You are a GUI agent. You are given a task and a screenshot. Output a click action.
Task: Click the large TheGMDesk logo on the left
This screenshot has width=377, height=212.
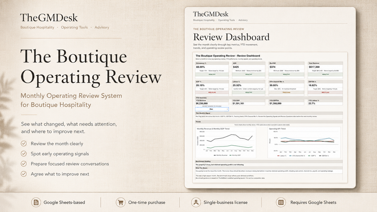(x=49, y=18)
